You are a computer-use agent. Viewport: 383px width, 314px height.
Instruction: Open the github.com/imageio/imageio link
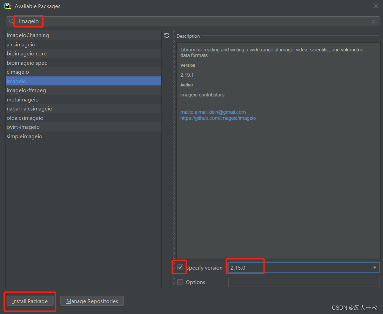(218, 118)
